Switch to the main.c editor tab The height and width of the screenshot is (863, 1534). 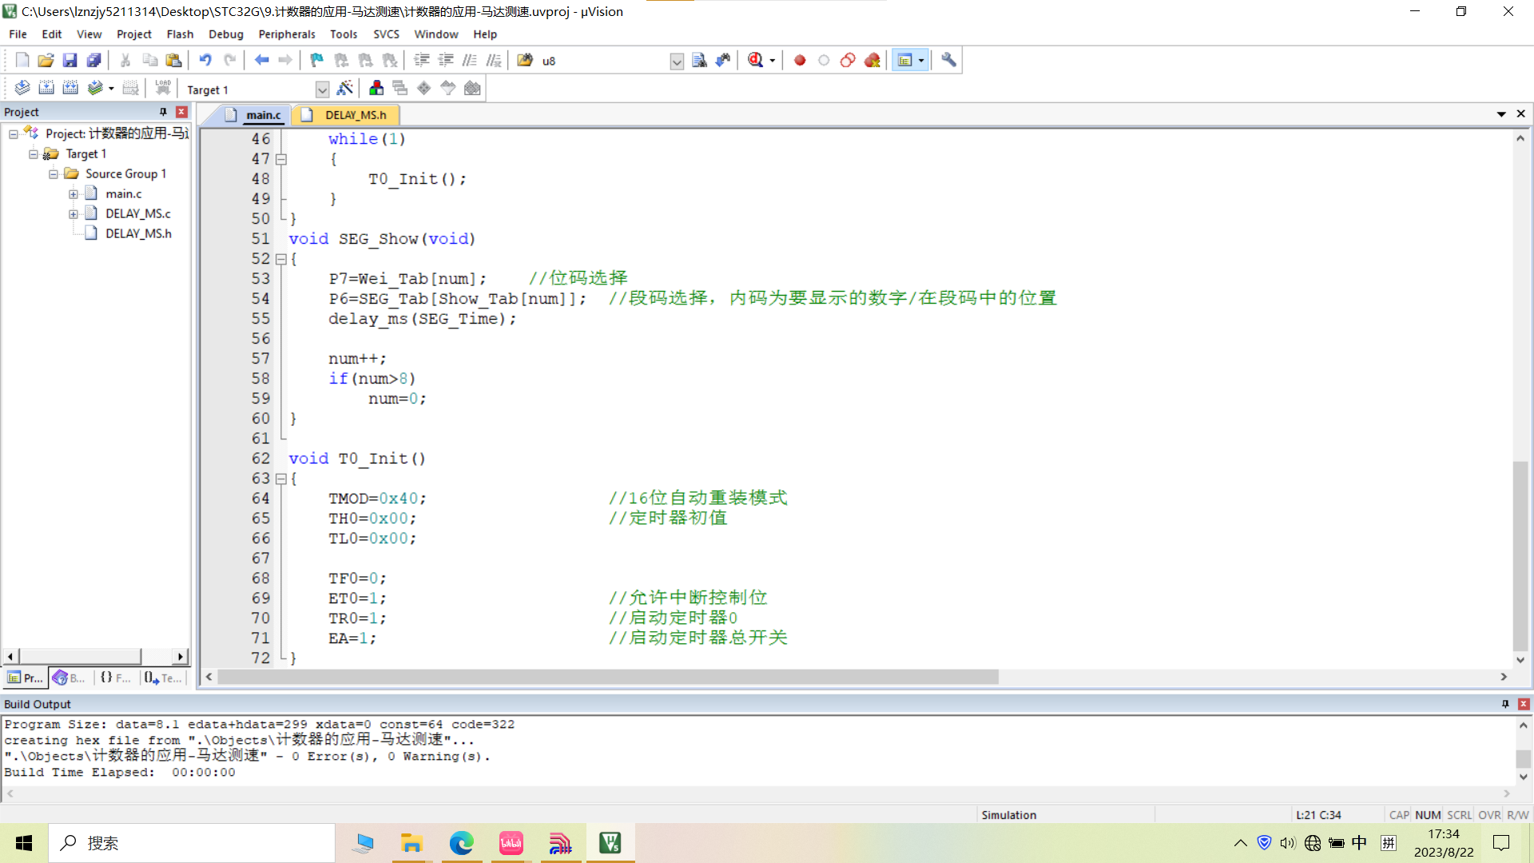254,115
